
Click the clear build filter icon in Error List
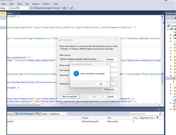[x=38, y=114]
